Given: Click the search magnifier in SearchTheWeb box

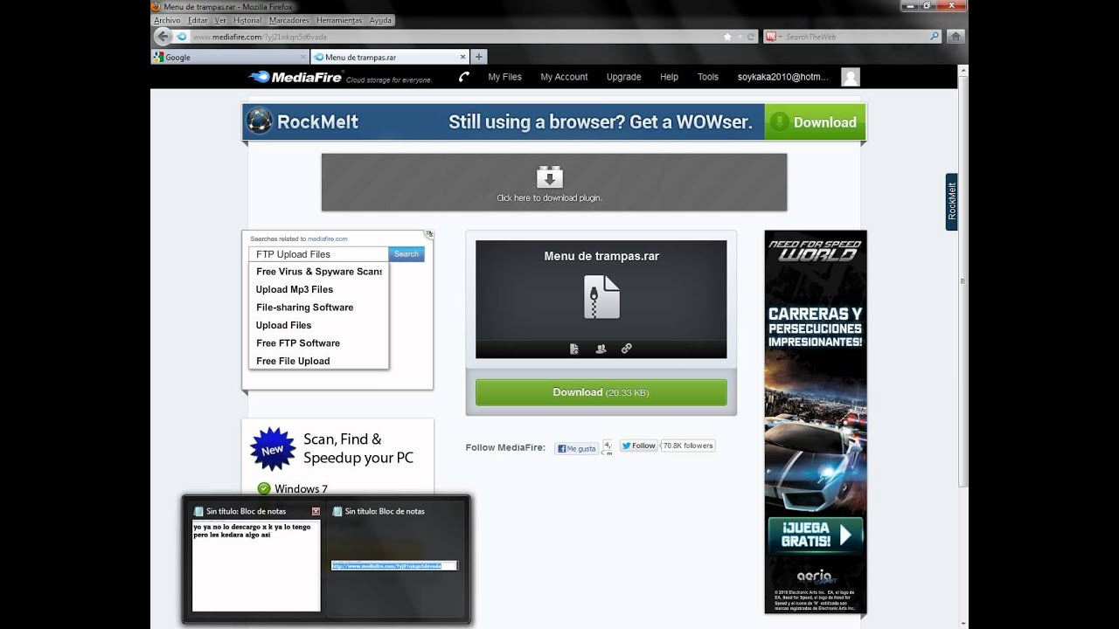Looking at the screenshot, I should 935,37.
